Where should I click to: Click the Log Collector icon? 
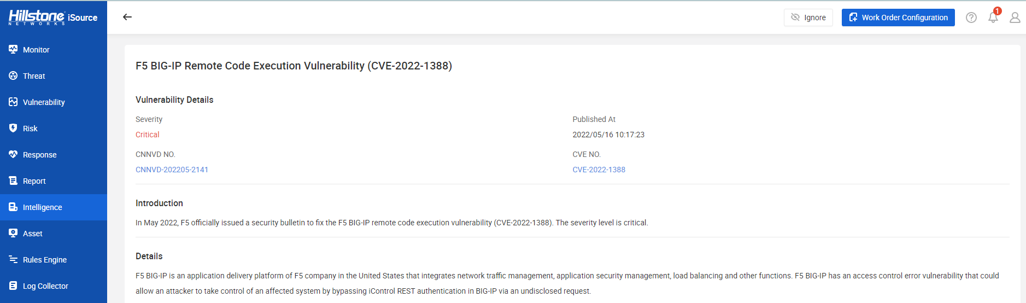click(13, 285)
